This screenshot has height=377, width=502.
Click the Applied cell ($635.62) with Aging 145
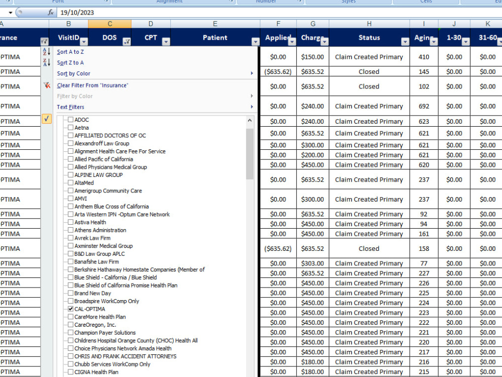pos(278,71)
